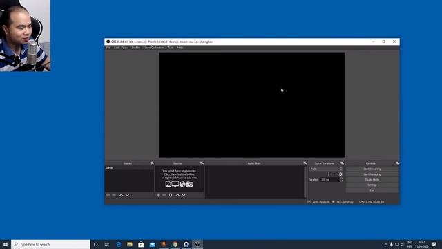The height and width of the screenshot is (249, 442).
Task: Click the taskbar clock and date
Action: 421,244
